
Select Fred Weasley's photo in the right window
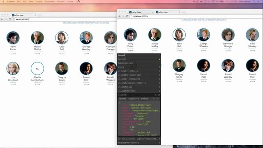click(252, 35)
